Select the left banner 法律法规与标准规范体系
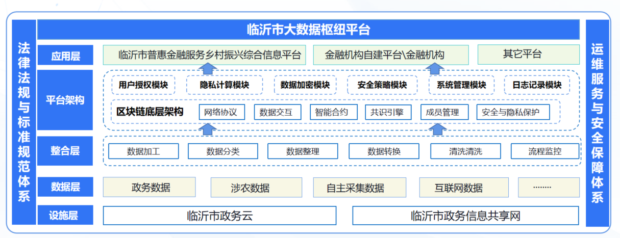620x238 pixels. (23, 123)
